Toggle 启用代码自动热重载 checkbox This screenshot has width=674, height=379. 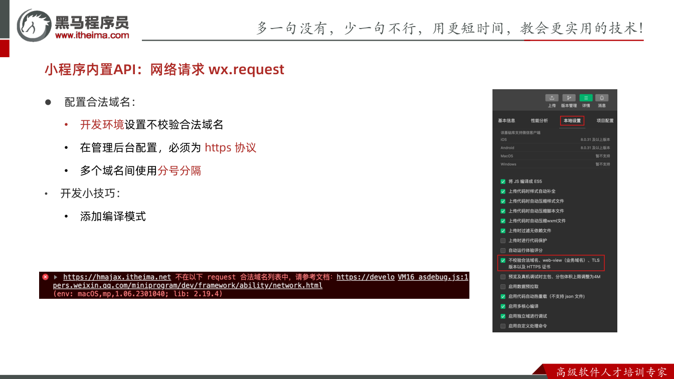point(503,296)
